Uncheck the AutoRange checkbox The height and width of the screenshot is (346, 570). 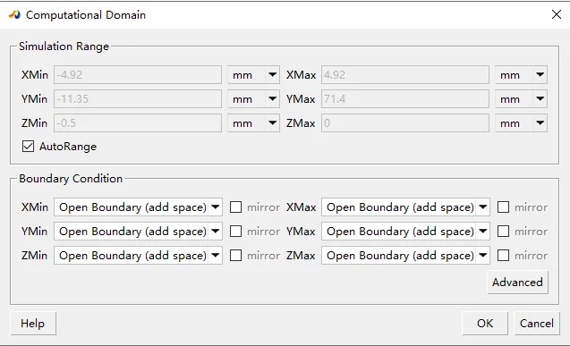point(28,147)
